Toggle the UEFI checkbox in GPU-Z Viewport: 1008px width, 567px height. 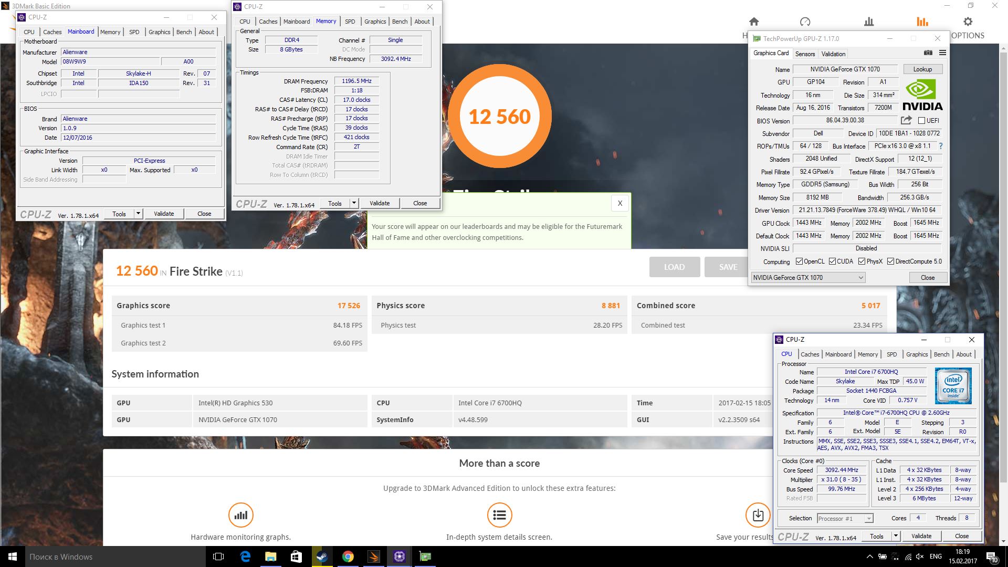921,120
